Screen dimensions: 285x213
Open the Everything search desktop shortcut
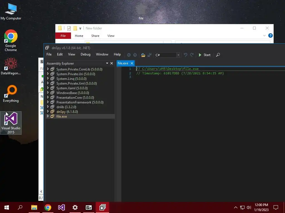click(x=11, y=94)
